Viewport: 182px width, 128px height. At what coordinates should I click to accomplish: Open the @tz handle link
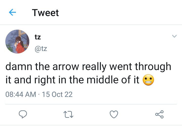[41, 49]
